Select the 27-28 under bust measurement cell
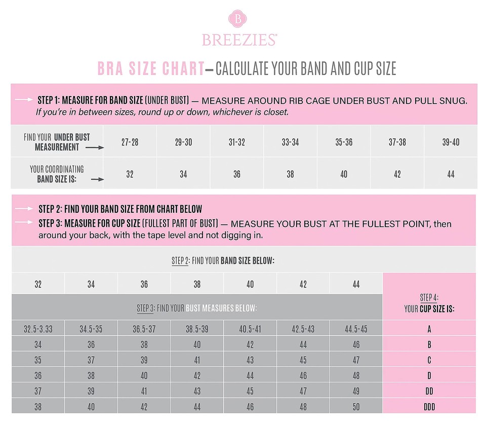This screenshot has width=486, height=431. (x=130, y=142)
